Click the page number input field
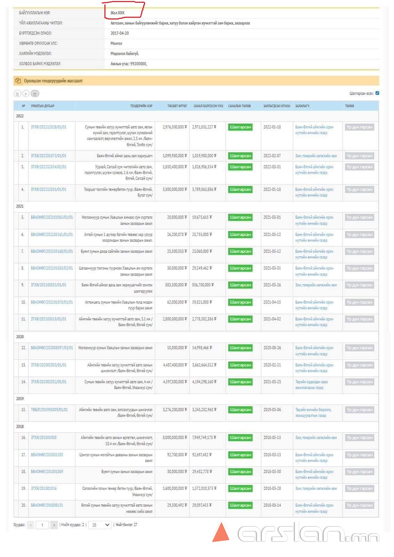394x557 pixels. [x=42, y=525]
